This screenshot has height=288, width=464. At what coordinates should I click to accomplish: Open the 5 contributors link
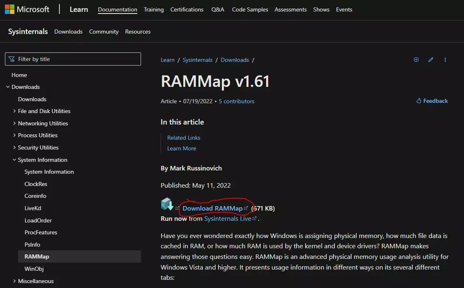tap(237, 101)
